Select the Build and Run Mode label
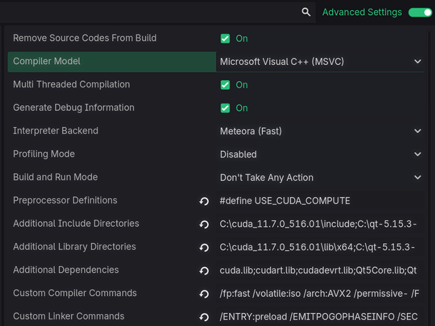 coord(55,177)
